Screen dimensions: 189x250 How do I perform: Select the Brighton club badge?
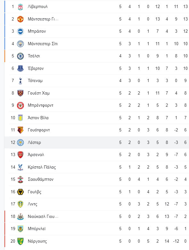click(x=21, y=31)
